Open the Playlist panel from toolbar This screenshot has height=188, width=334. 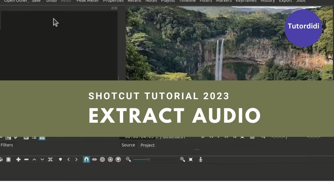(x=168, y=1)
